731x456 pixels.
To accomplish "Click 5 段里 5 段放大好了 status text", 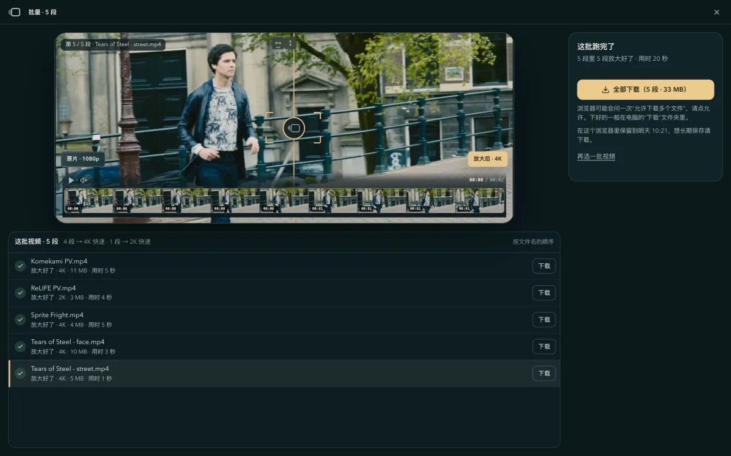I will (x=623, y=58).
